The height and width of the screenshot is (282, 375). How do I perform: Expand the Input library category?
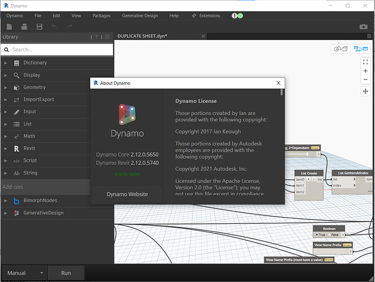tap(6, 112)
